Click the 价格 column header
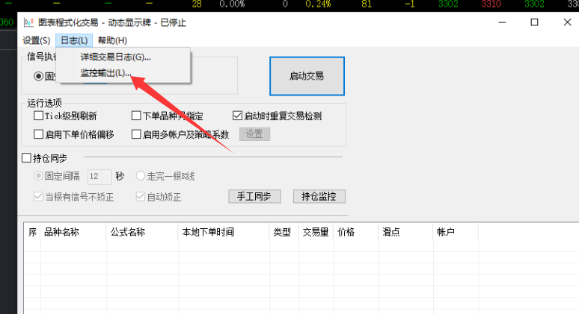This screenshot has width=579, height=314. point(356,232)
